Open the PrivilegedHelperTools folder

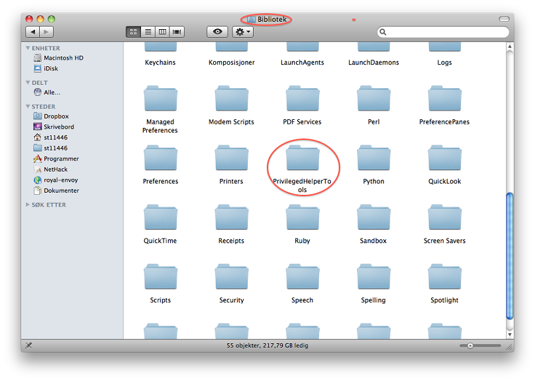tap(303, 160)
